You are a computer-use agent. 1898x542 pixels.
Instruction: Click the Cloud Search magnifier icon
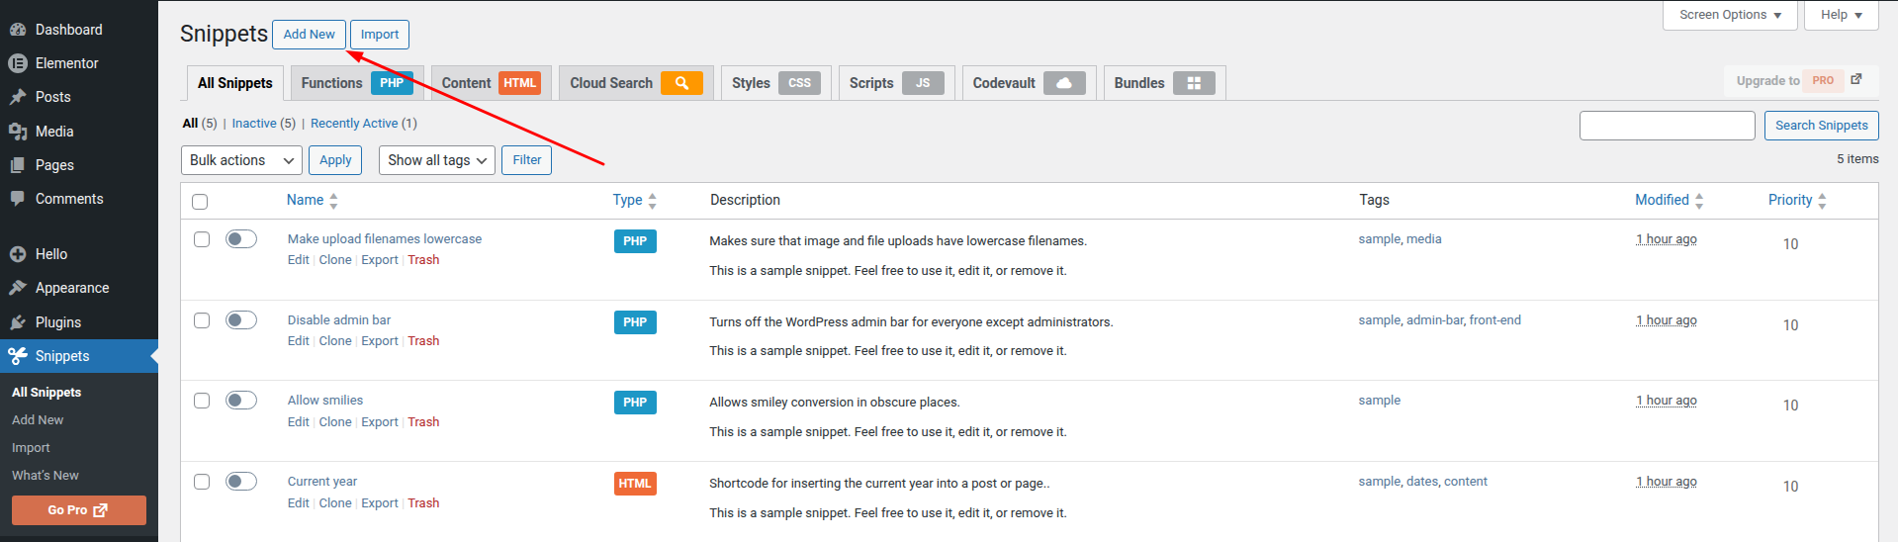pyautogui.click(x=681, y=83)
